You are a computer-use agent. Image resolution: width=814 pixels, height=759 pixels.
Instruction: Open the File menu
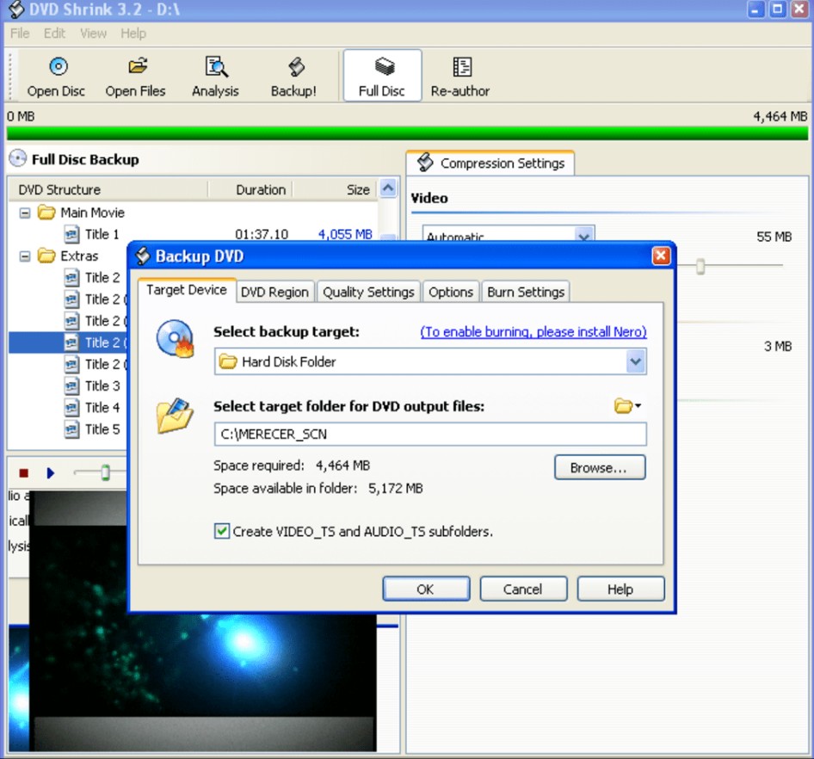pyautogui.click(x=20, y=34)
